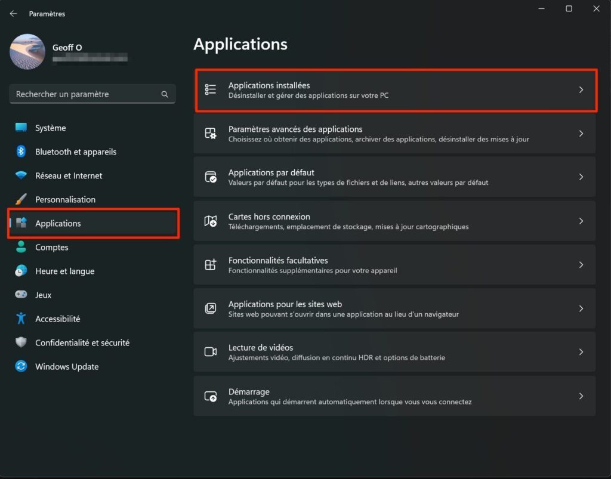Click the Démarrage row chevron
The width and height of the screenshot is (611, 479).
click(x=581, y=396)
